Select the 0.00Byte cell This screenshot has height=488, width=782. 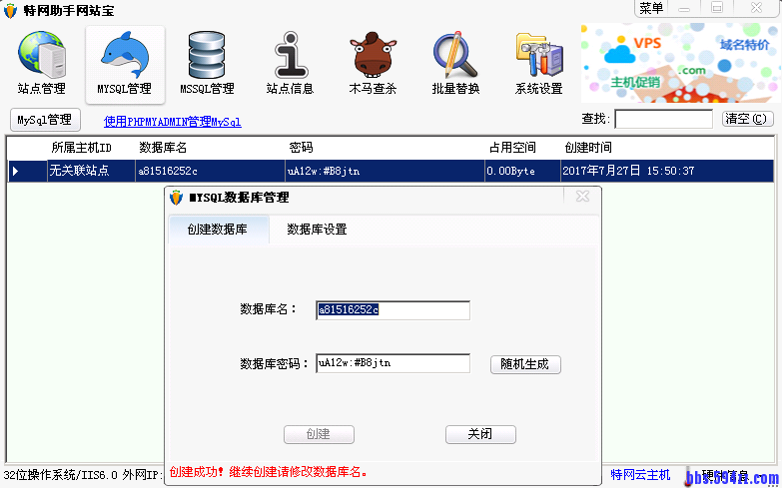click(x=522, y=171)
